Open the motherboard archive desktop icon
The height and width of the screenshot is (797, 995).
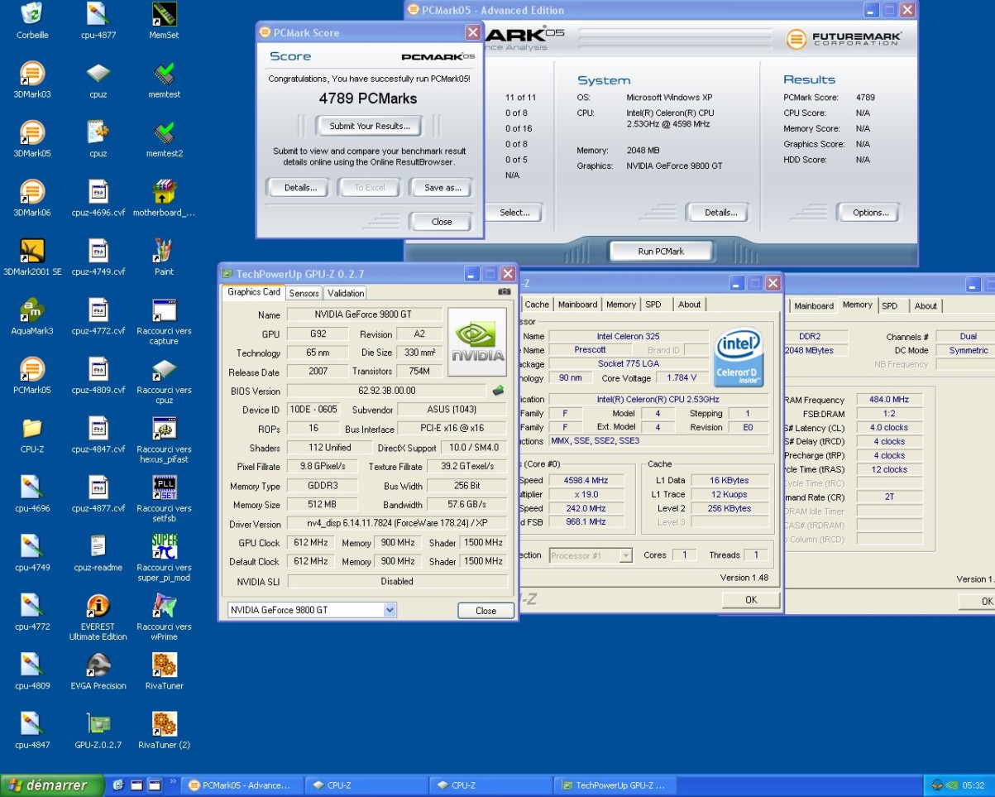(164, 192)
